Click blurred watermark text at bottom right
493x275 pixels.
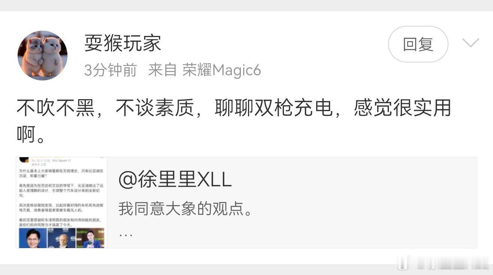coord(451,263)
